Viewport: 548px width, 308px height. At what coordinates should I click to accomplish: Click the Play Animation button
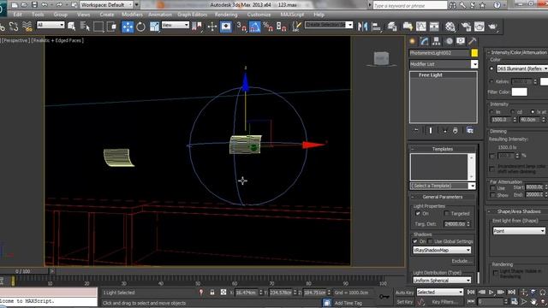pyautogui.click(x=491, y=292)
